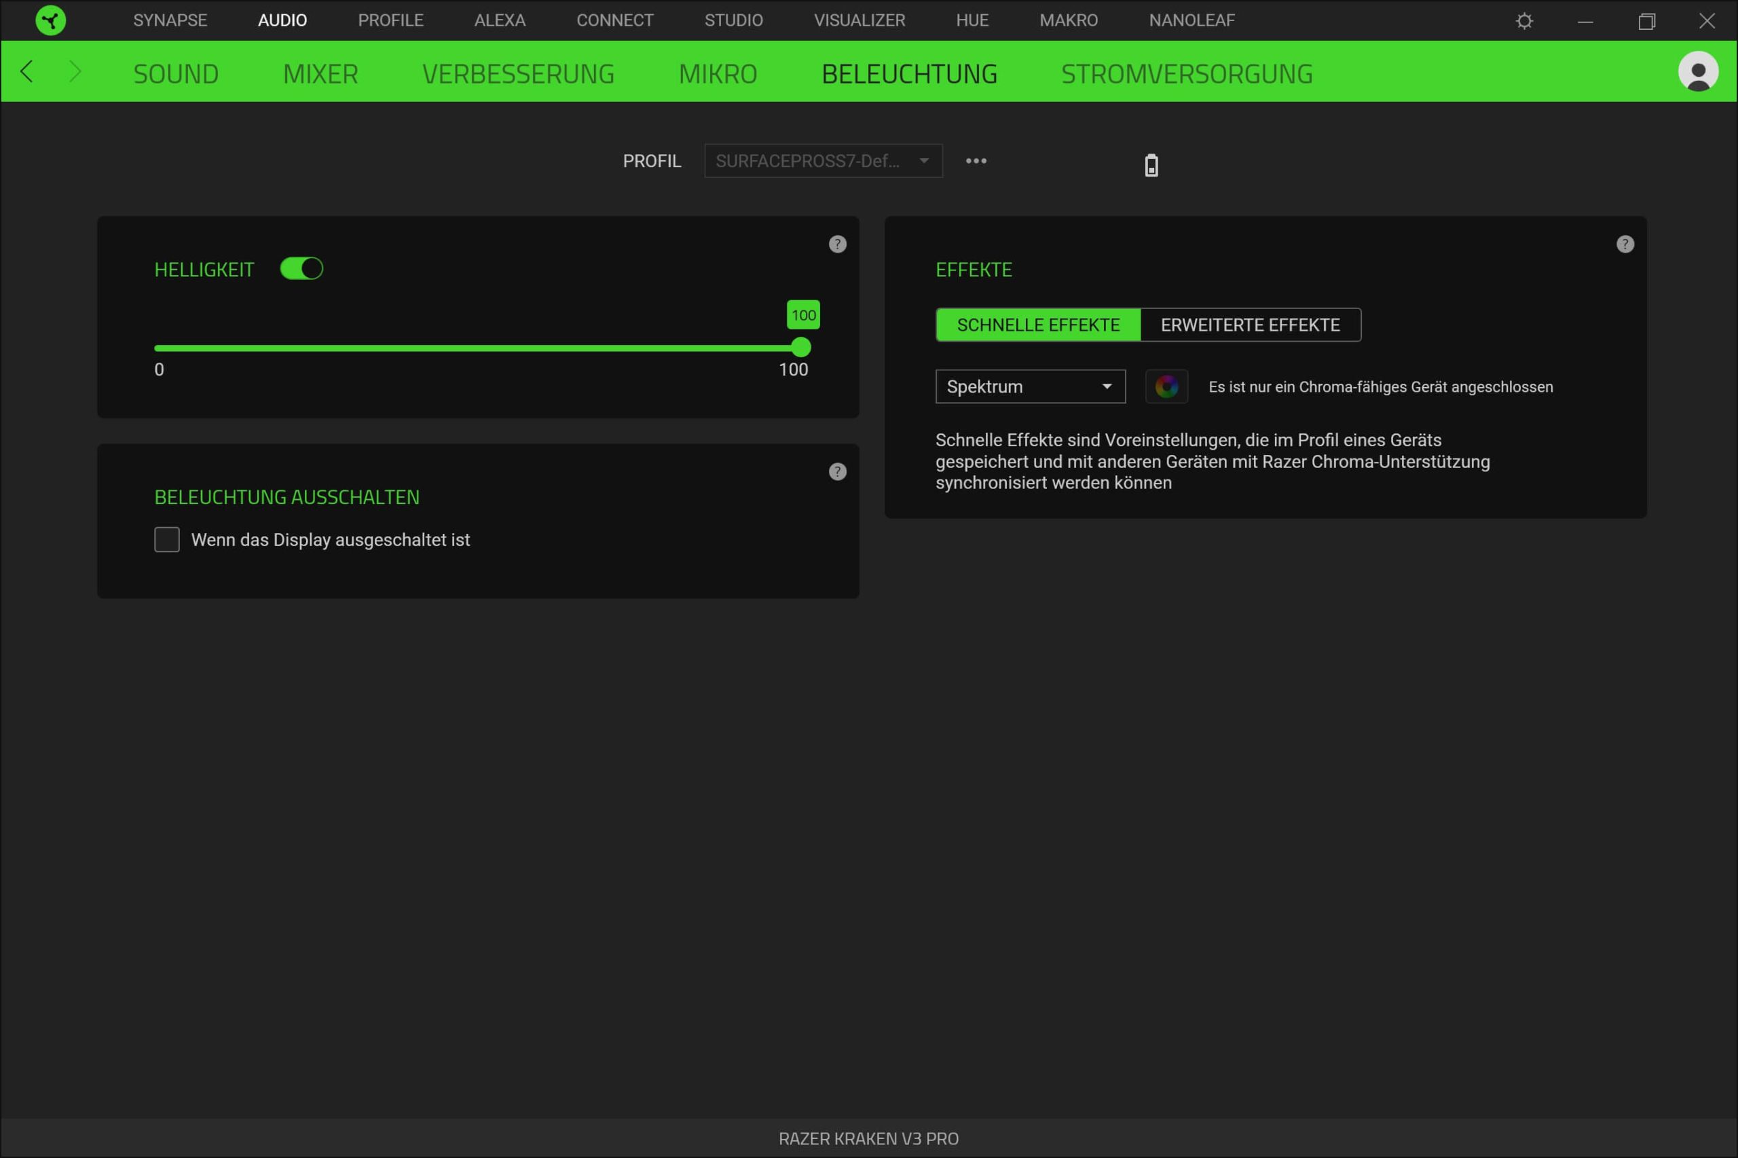1738x1158 pixels.
Task: Toggle the Helligkeit brightness switch
Action: click(x=301, y=269)
